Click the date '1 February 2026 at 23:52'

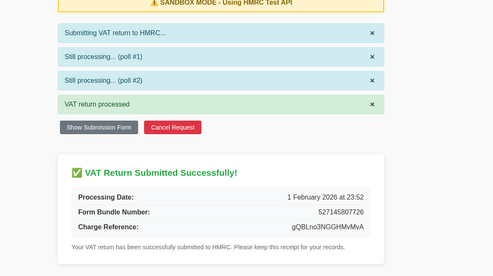[326, 197]
